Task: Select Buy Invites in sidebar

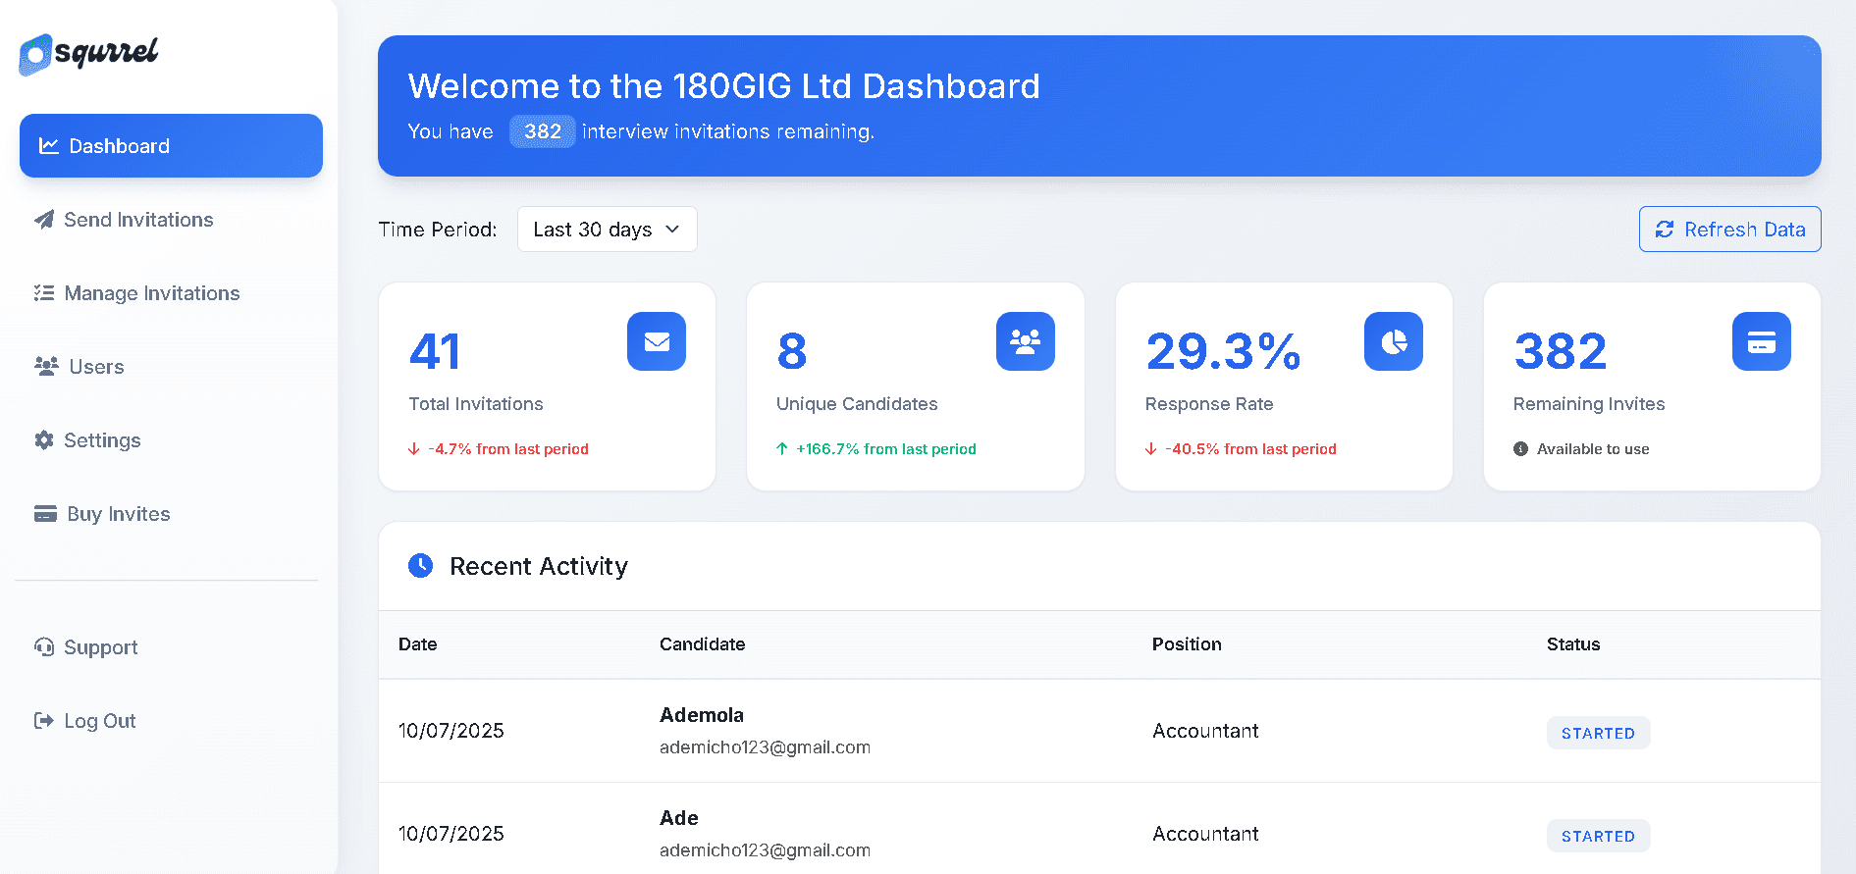Action: pyautogui.click(x=118, y=514)
